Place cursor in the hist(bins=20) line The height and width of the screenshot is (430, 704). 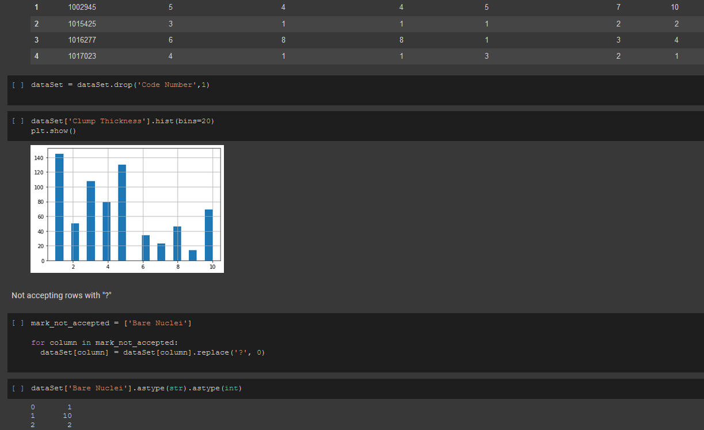[x=123, y=121]
